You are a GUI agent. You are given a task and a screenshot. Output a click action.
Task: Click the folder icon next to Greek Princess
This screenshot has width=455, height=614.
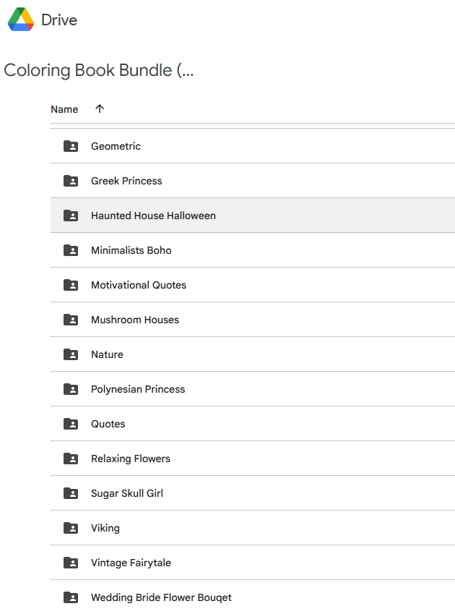[x=71, y=181]
